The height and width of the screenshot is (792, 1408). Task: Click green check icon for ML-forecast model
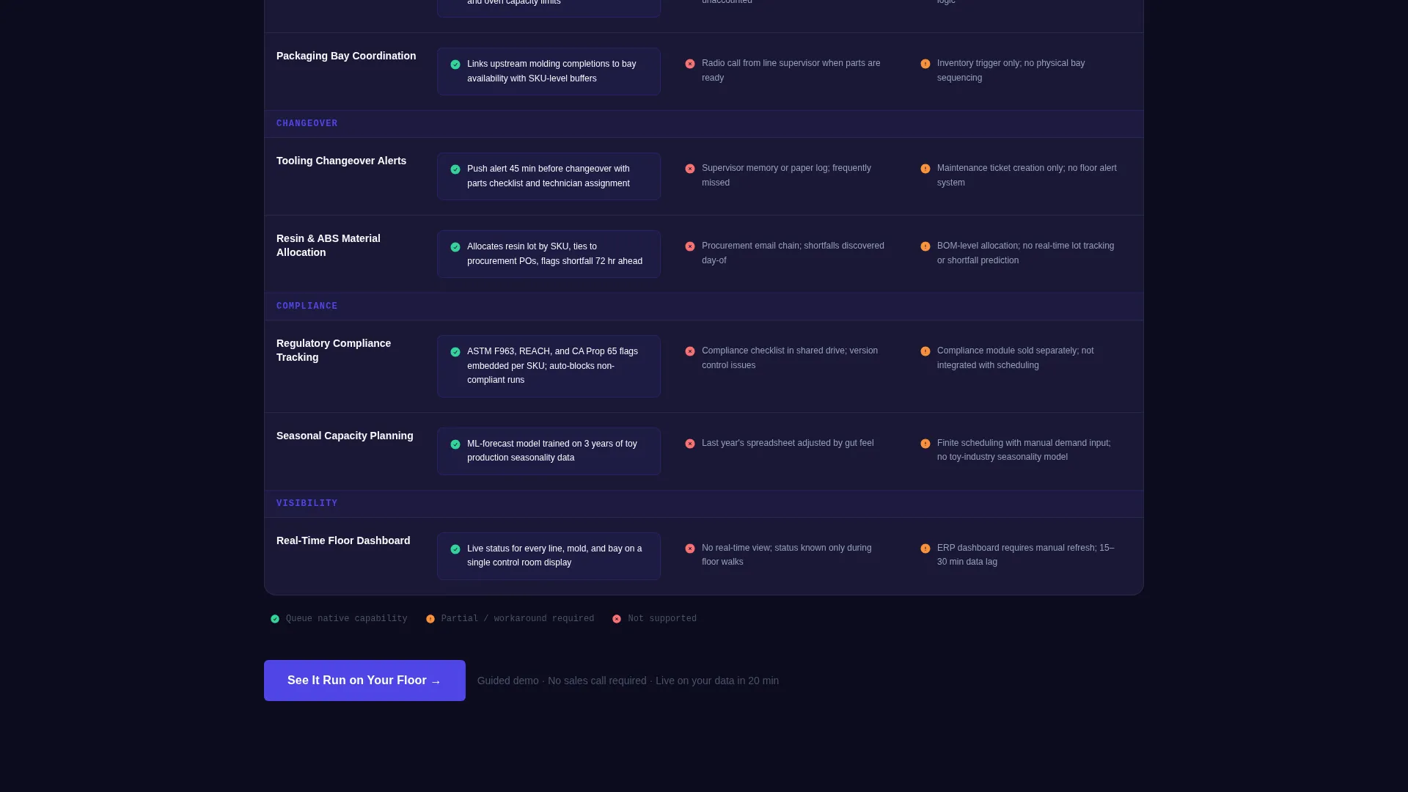pos(455,444)
